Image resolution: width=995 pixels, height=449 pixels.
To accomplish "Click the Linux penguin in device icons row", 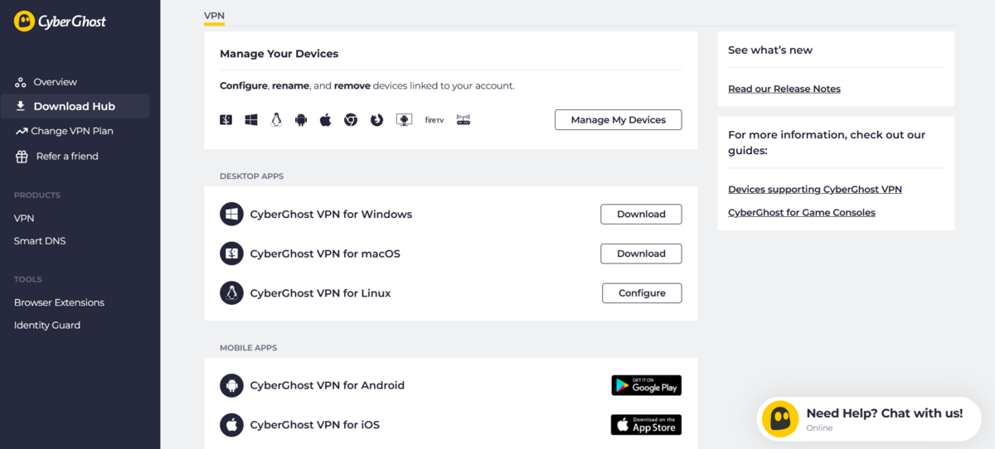I will (276, 120).
